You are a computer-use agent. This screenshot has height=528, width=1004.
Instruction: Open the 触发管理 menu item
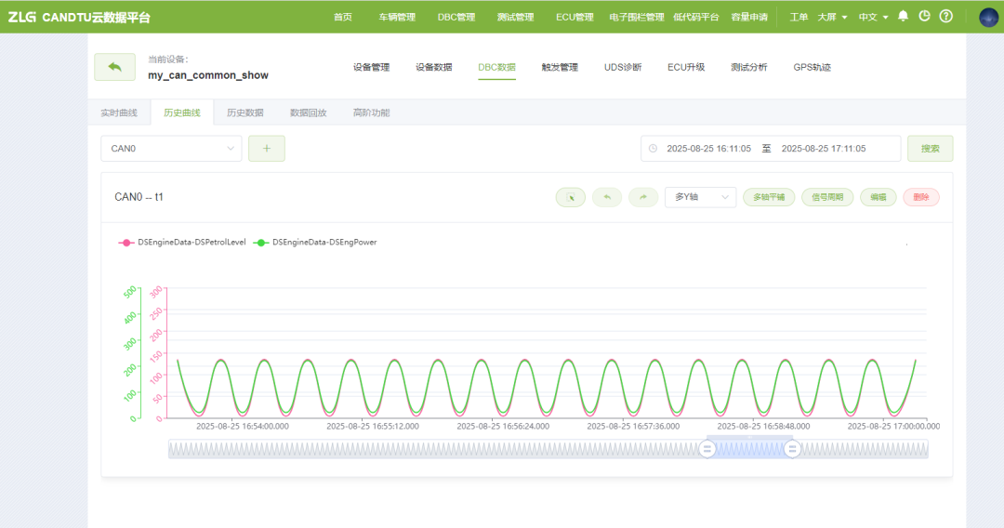[560, 67]
